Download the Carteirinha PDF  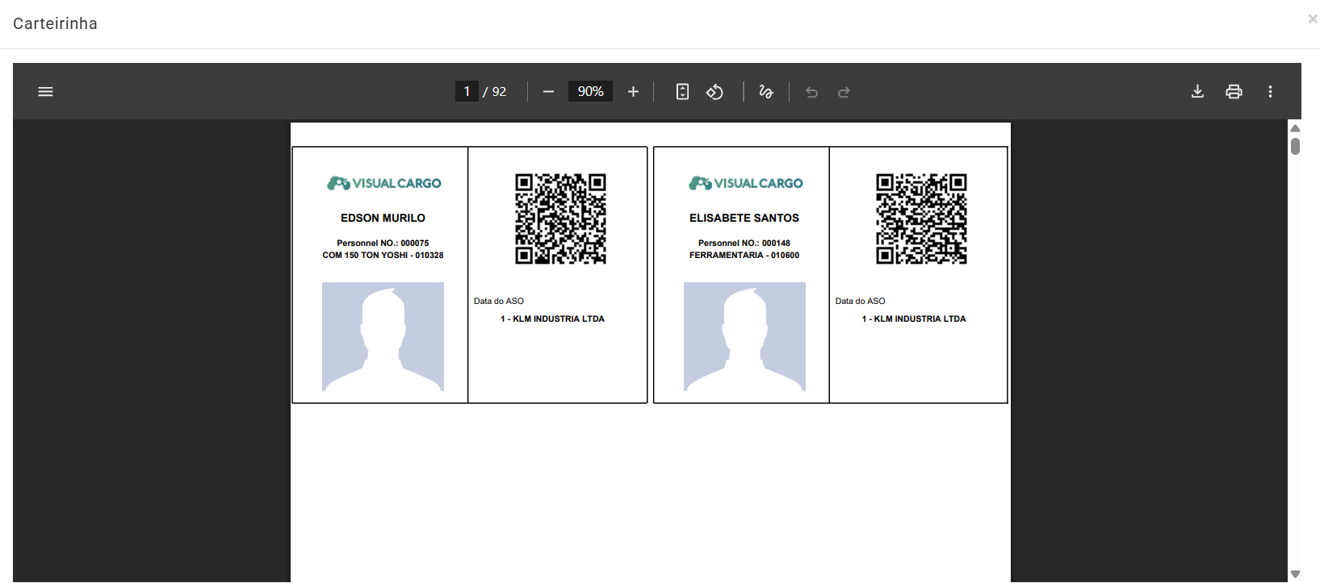point(1197,92)
